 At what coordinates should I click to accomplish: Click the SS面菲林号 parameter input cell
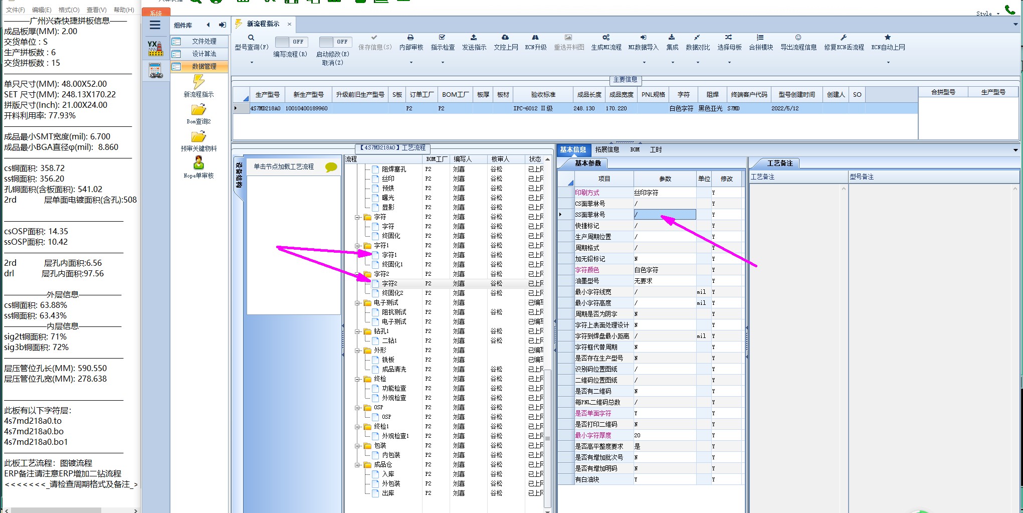coord(665,215)
